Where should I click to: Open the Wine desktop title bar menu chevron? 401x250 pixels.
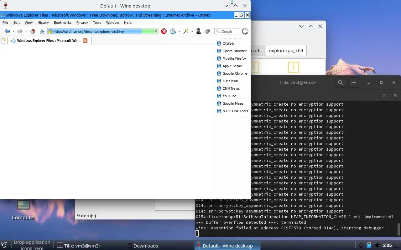pyautogui.click(x=226, y=6)
